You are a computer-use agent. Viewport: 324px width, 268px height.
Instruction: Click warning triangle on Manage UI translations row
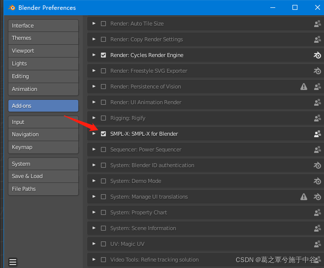(x=304, y=197)
